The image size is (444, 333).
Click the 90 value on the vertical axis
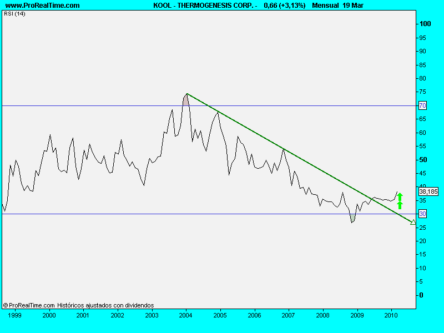[x=422, y=51]
